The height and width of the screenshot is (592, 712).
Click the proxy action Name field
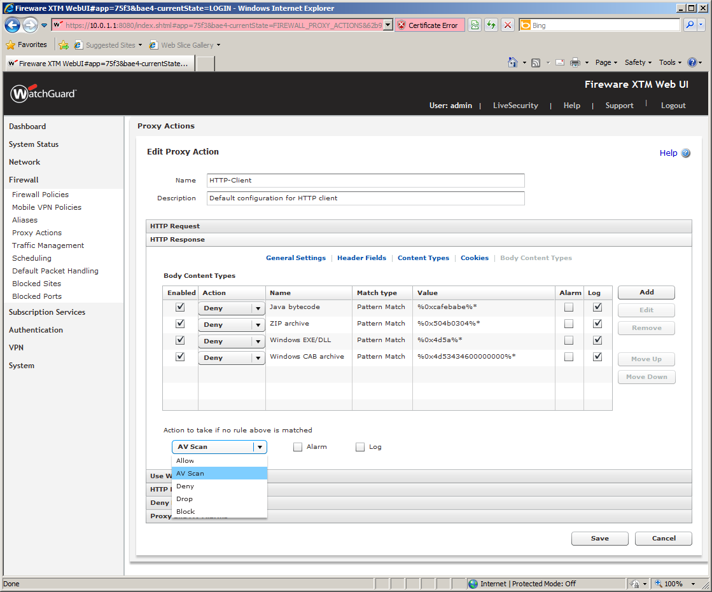point(365,181)
